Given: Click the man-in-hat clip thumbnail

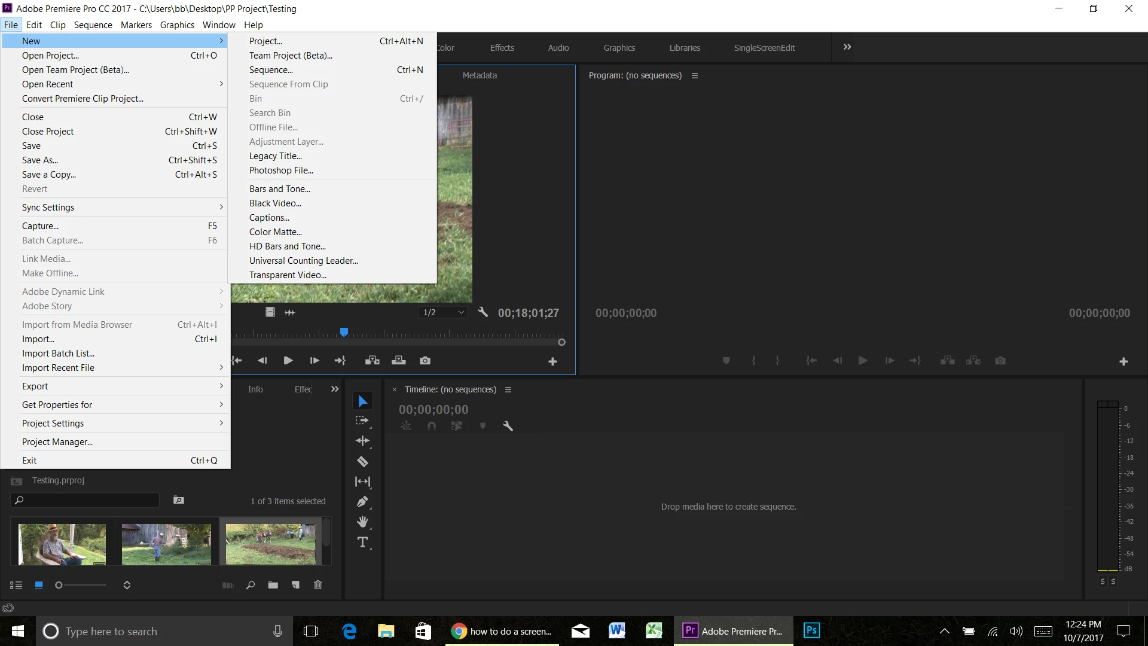Looking at the screenshot, I should click(62, 544).
